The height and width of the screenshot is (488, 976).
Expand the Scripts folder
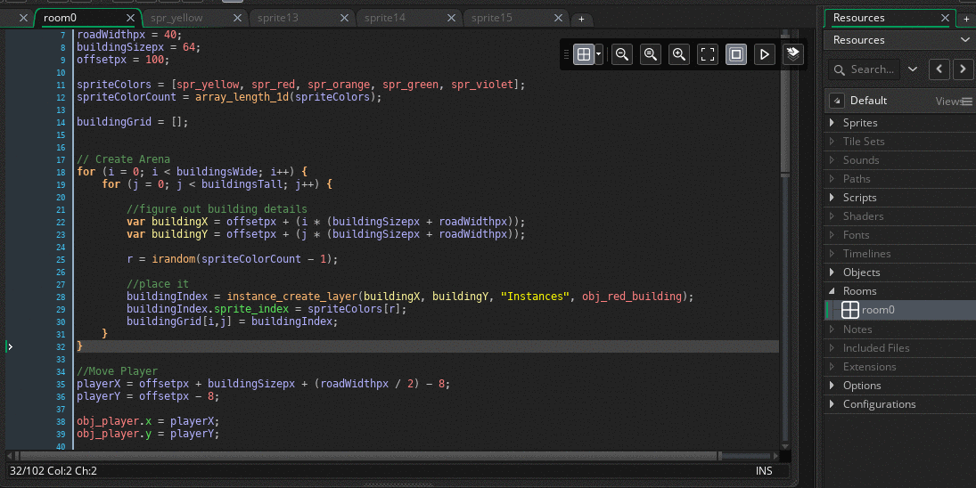tap(832, 197)
